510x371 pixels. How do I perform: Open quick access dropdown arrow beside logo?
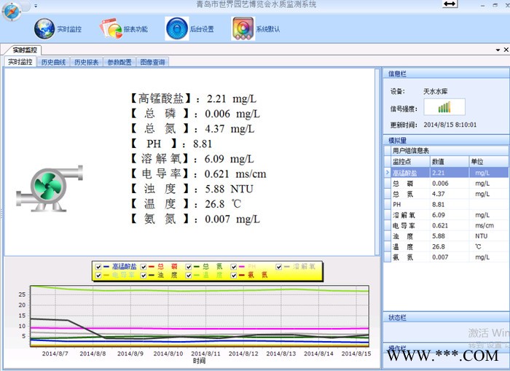click(36, 6)
